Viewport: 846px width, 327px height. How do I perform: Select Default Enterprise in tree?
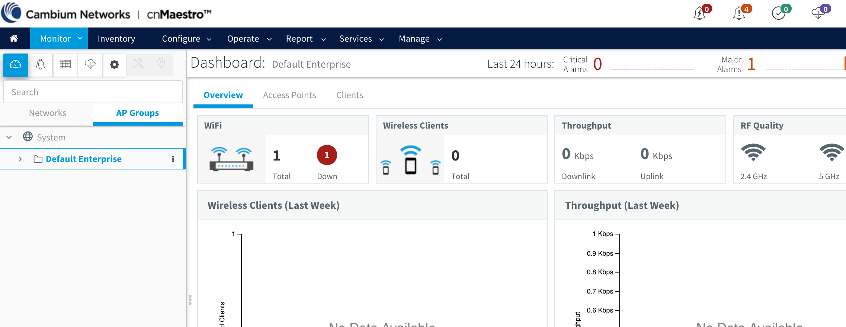click(x=84, y=159)
